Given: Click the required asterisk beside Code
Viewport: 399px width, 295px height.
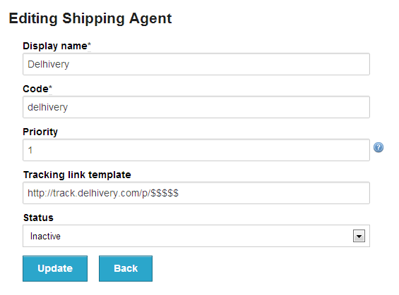Looking at the screenshot, I should coord(50,88).
